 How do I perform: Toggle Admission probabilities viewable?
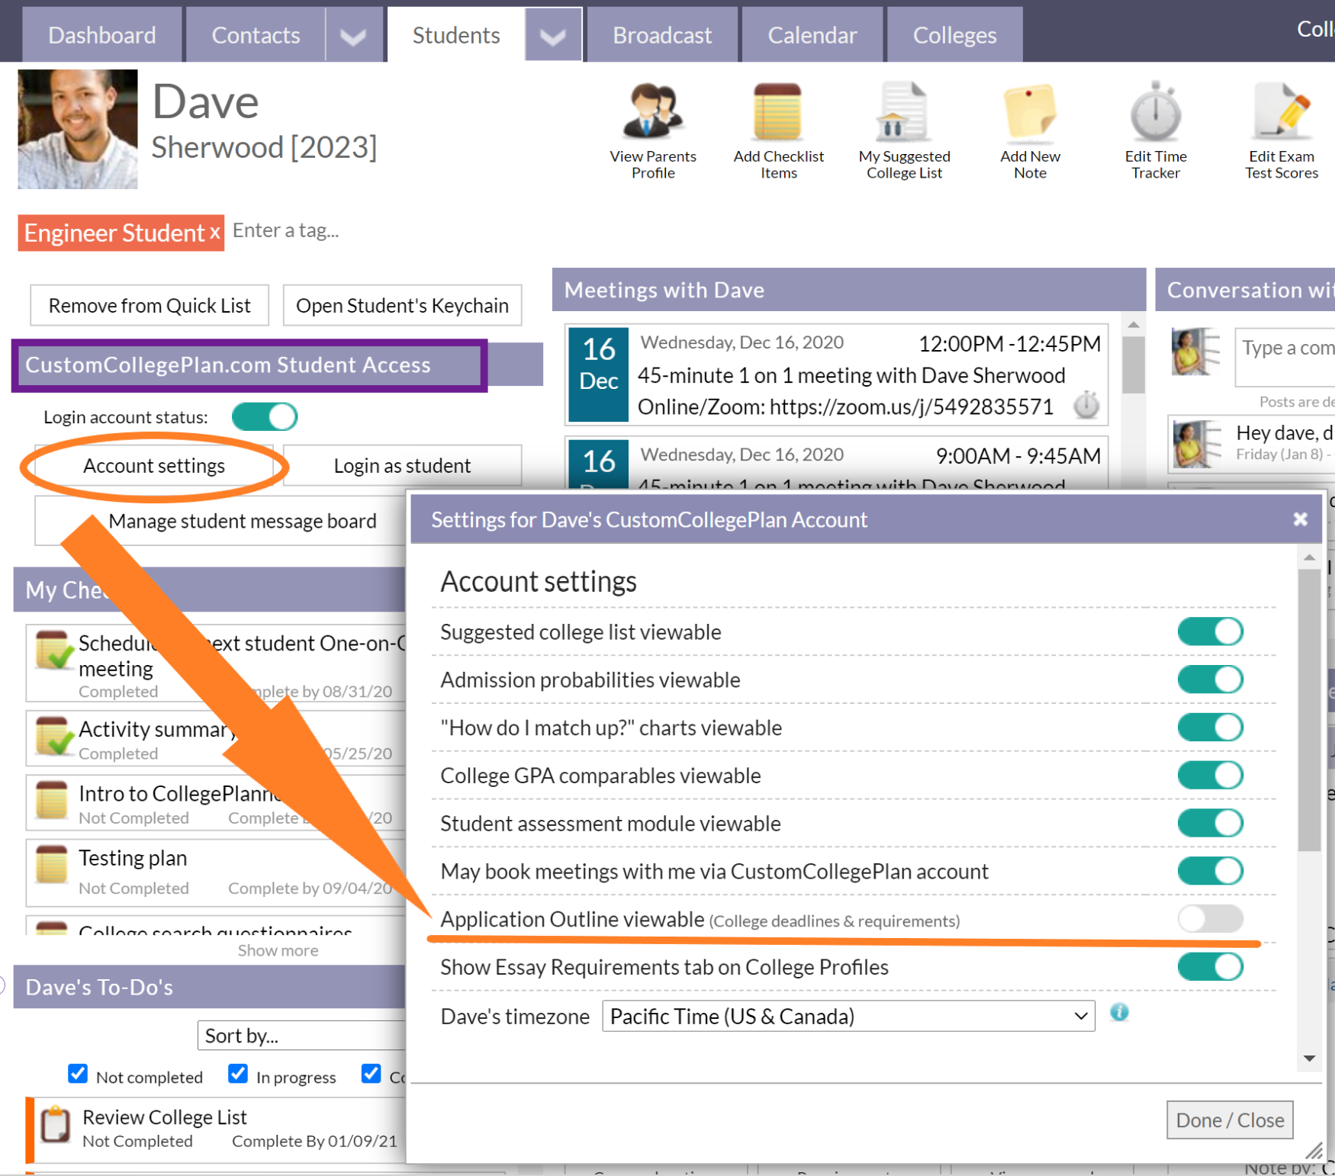tap(1211, 680)
